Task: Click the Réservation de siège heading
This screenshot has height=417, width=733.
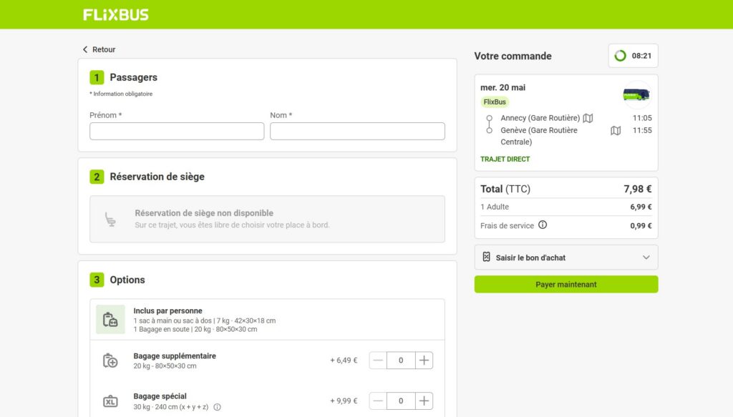Action: pyautogui.click(x=157, y=177)
